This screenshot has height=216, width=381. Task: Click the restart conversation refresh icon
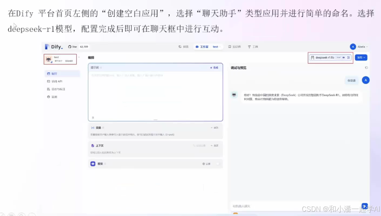(x=366, y=68)
